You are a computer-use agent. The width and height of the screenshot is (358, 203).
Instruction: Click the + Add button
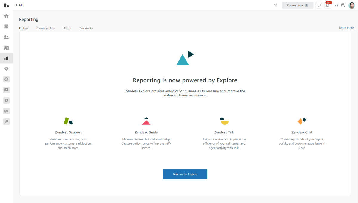click(x=19, y=5)
